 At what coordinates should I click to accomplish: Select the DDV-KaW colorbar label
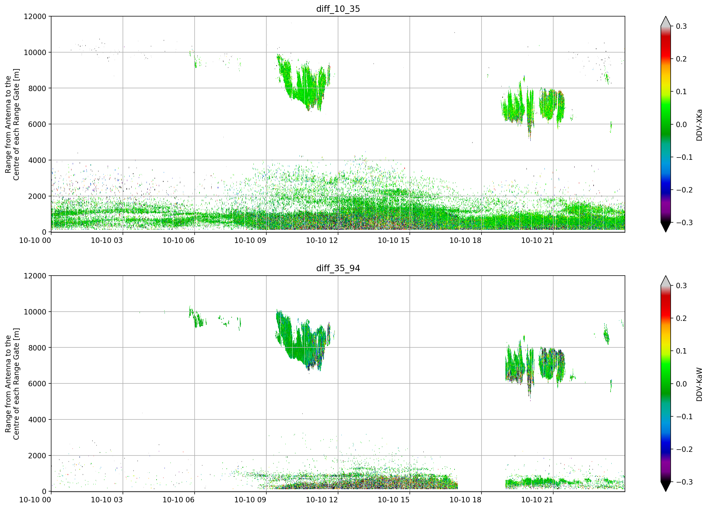point(699,384)
